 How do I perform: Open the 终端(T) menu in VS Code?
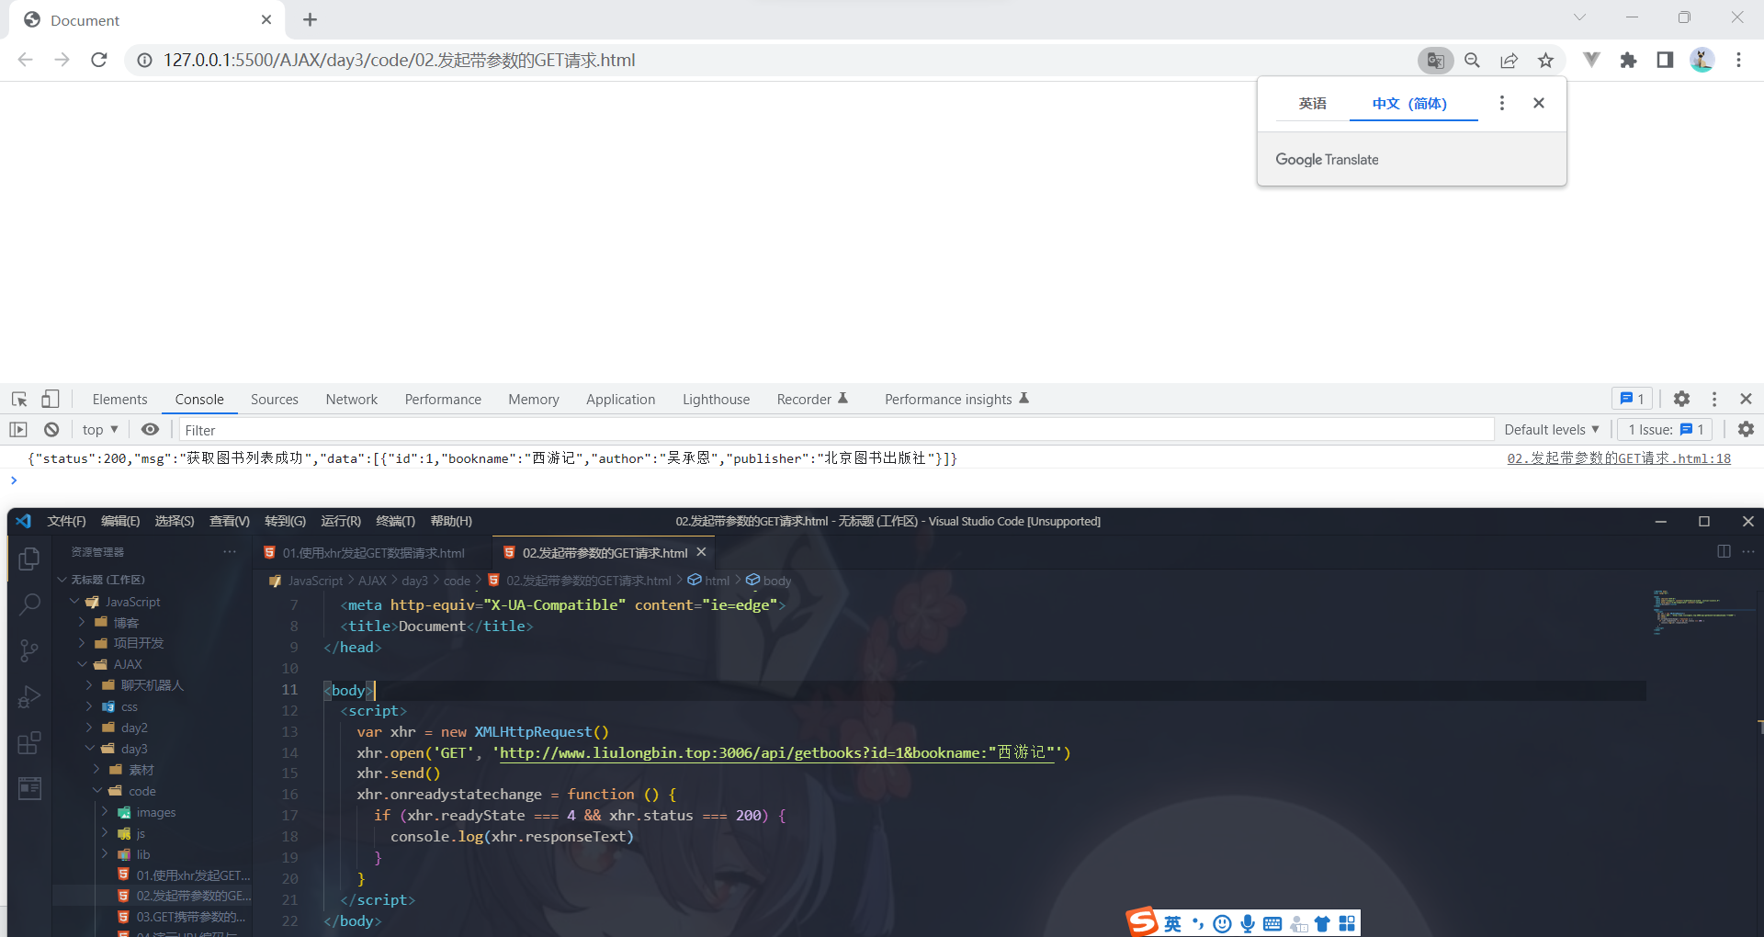pos(395,521)
